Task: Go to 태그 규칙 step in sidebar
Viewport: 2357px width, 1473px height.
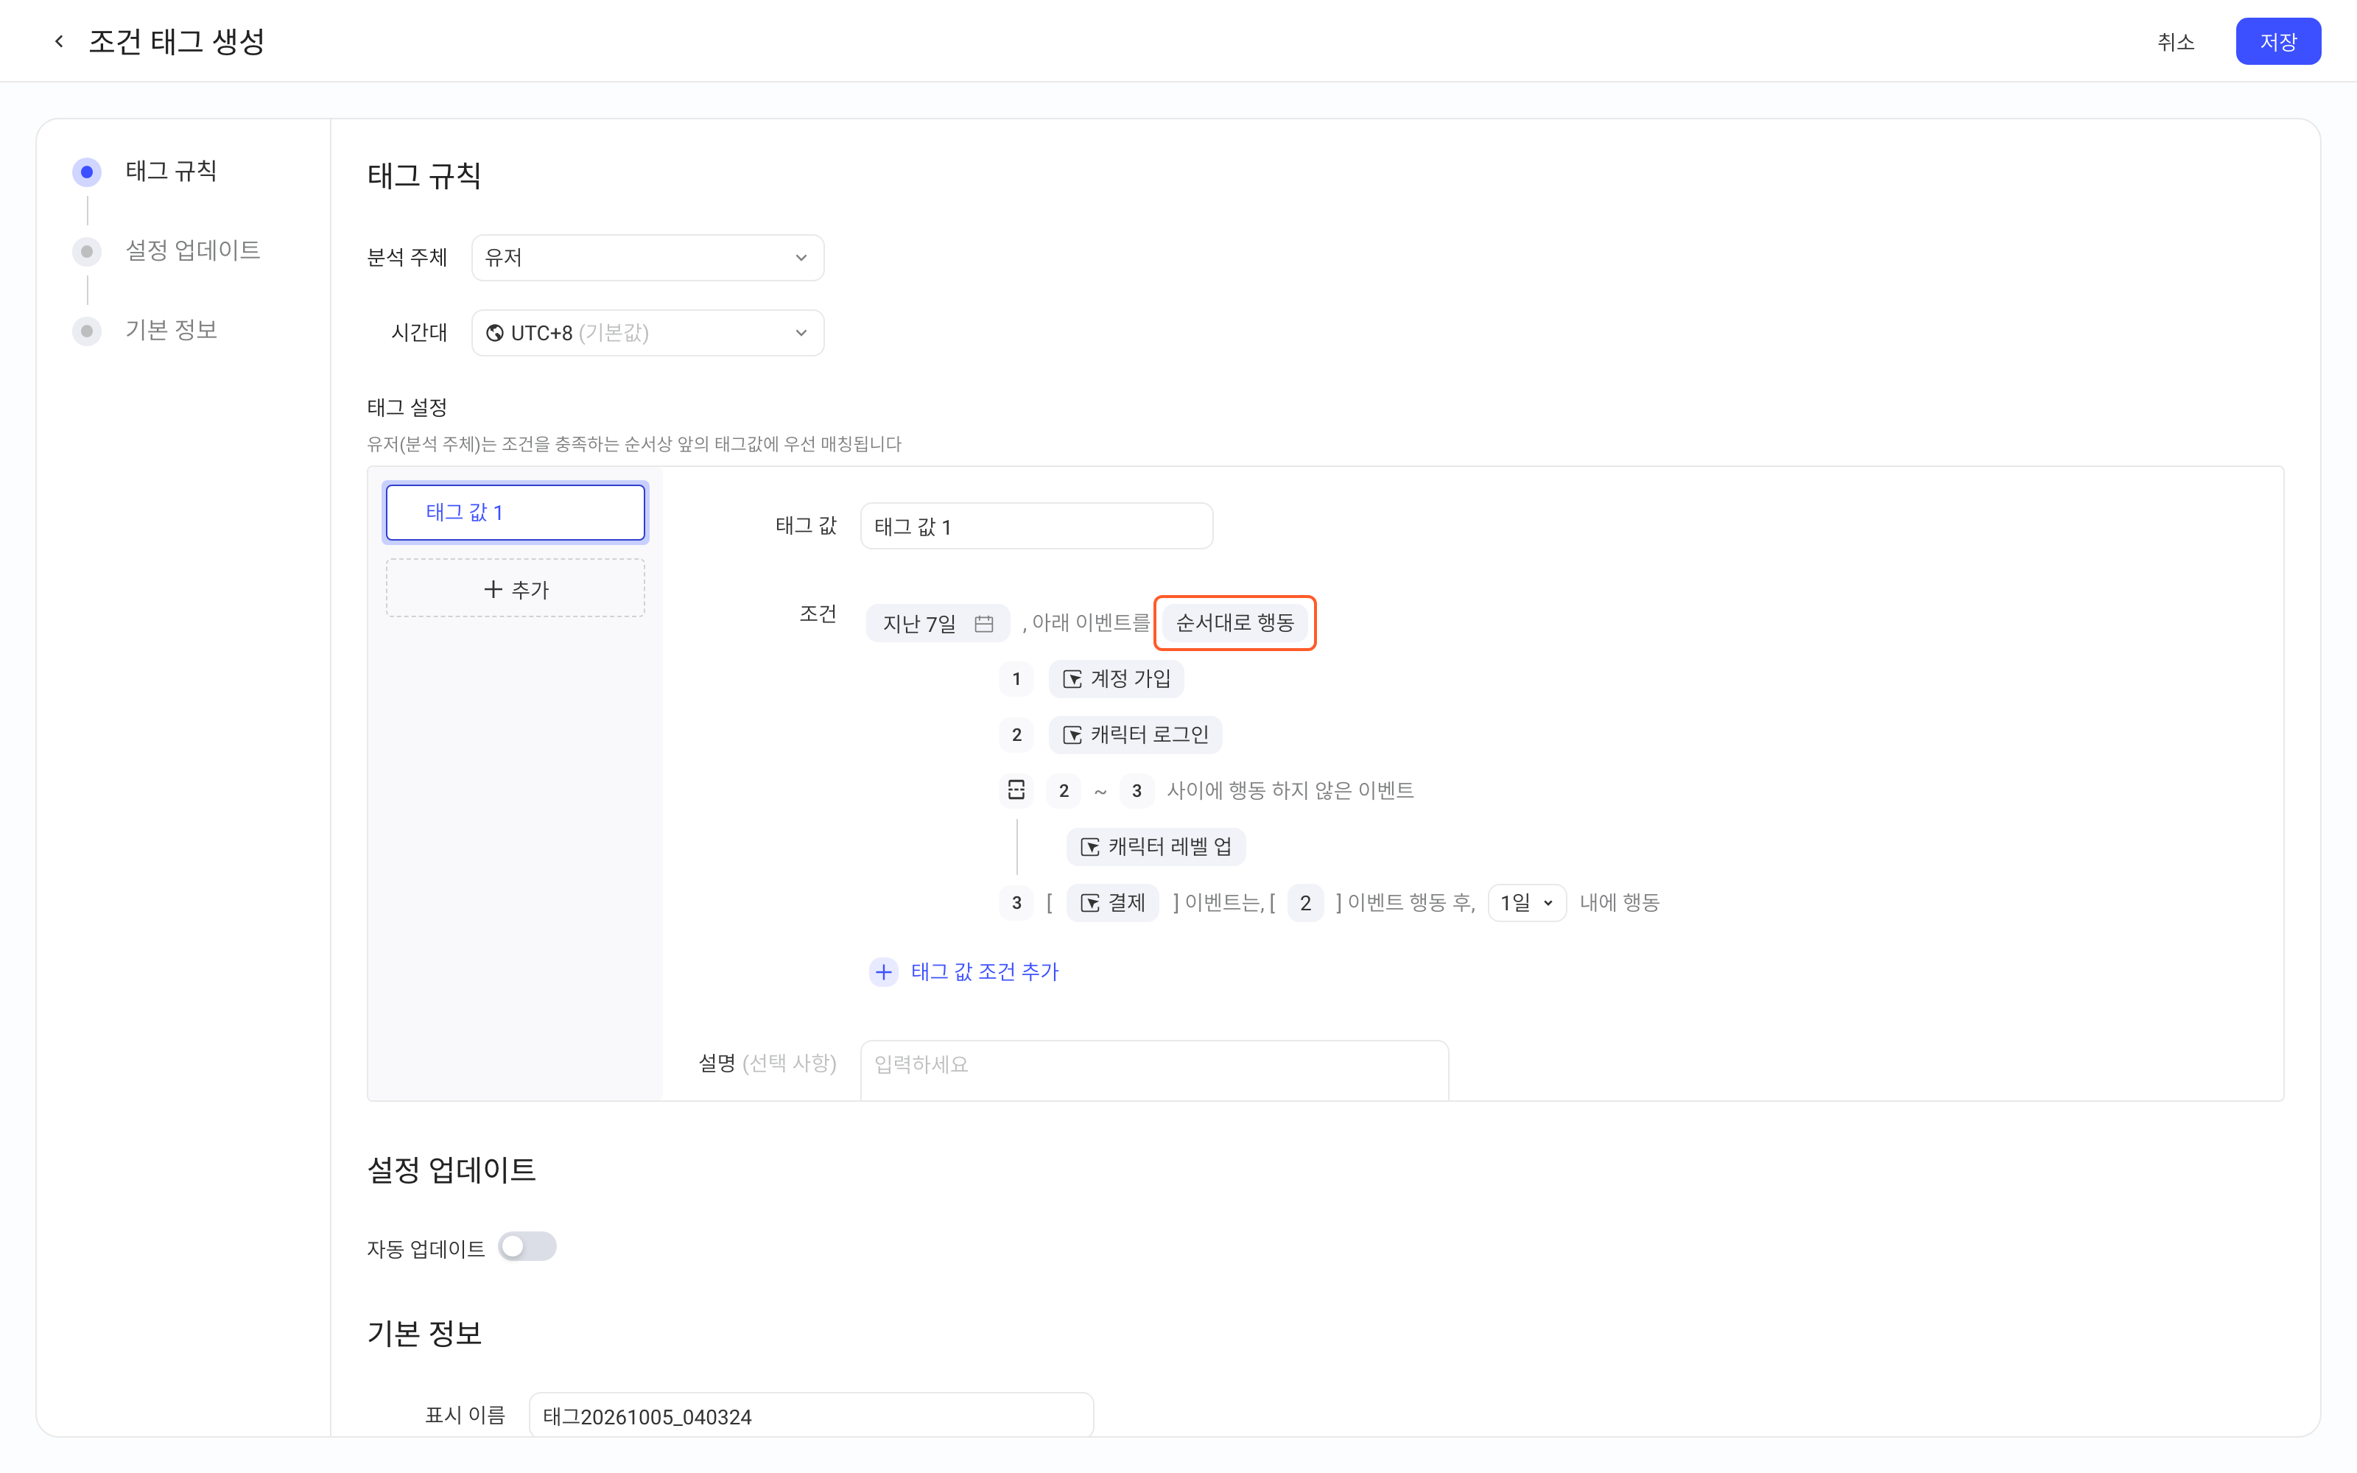Action: click(x=146, y=172)
